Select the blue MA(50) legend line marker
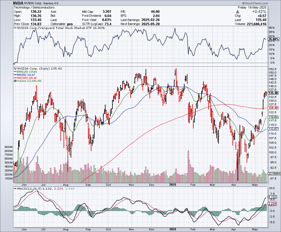The width and height of the screenshot is (281, 232). pyautogui.click(x=15, y=75)
